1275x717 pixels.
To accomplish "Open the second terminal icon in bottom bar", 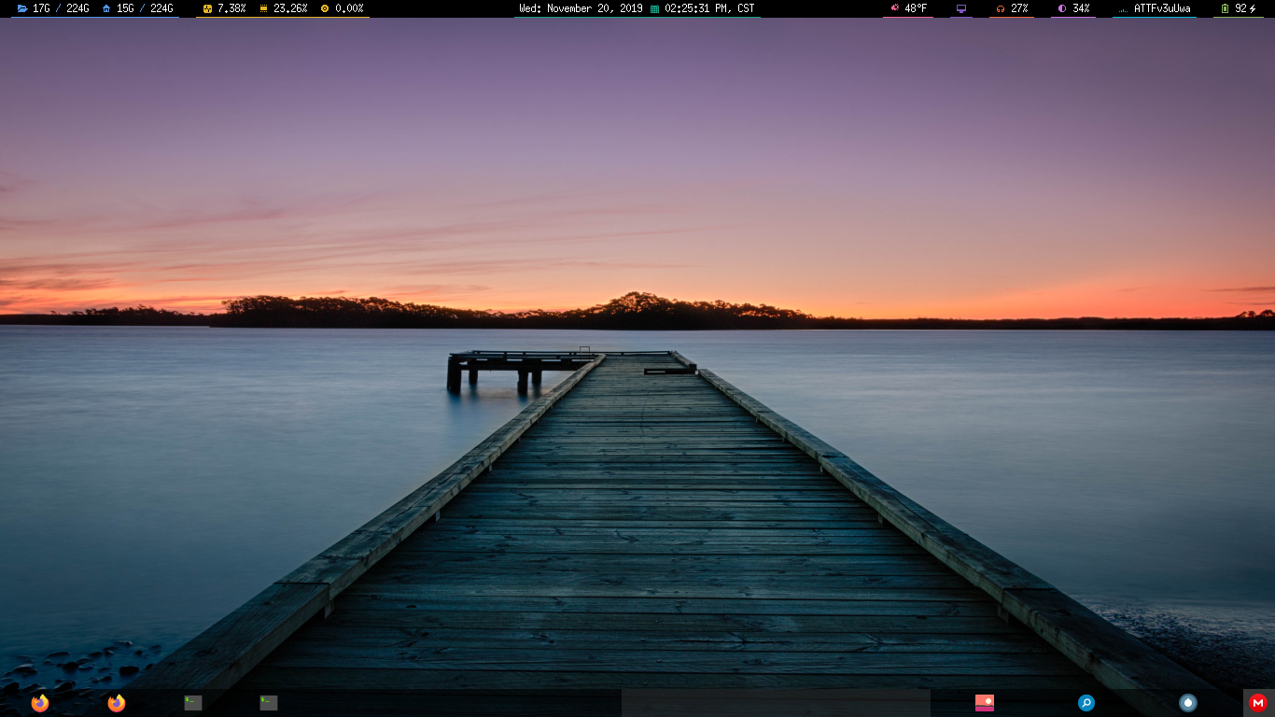I will (x=269, y=703).
